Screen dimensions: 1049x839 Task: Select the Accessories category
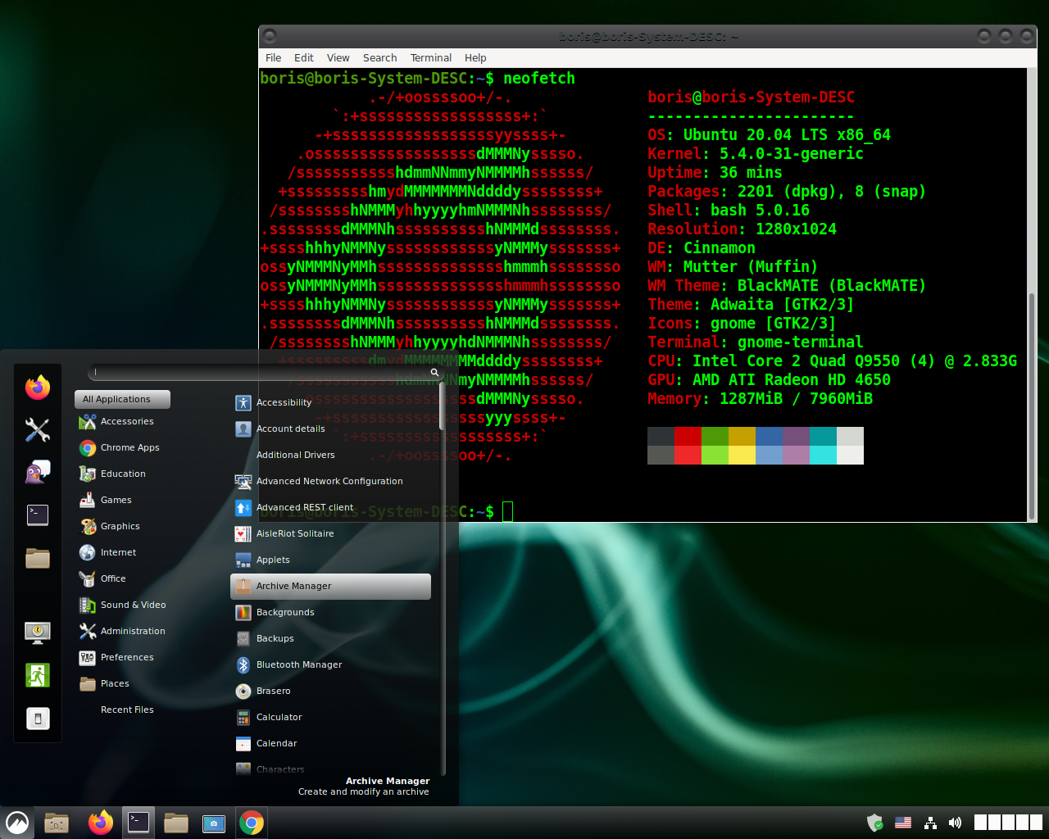pos(122,421)
